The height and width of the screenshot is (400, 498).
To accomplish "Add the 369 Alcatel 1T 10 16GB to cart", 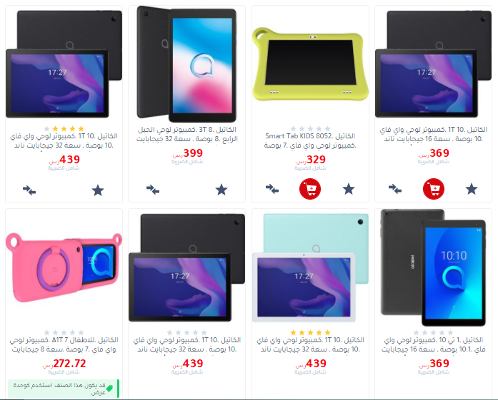I will coord(434,189).
